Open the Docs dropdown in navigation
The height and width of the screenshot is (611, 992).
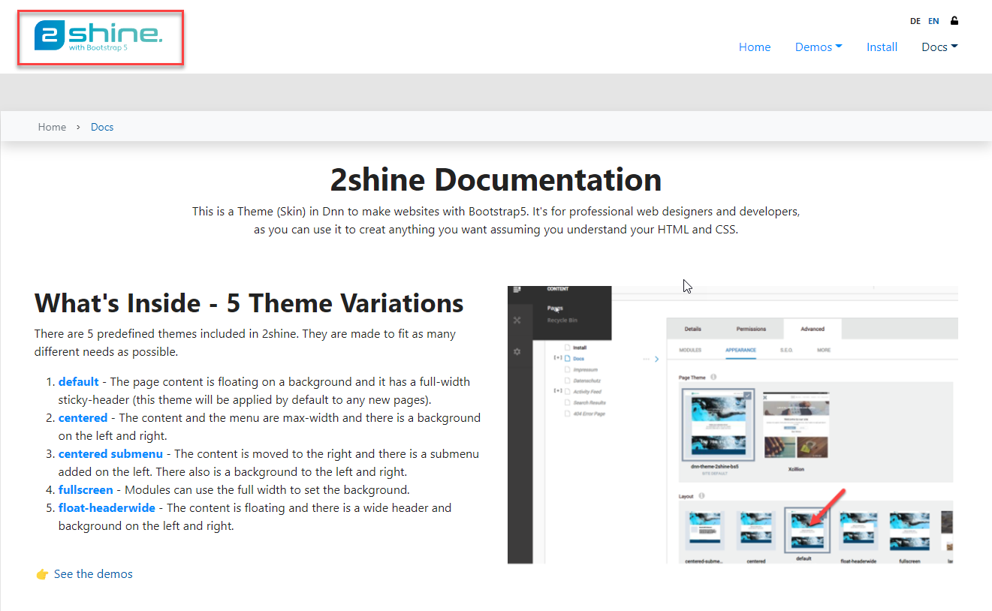(x=939, y=47)
